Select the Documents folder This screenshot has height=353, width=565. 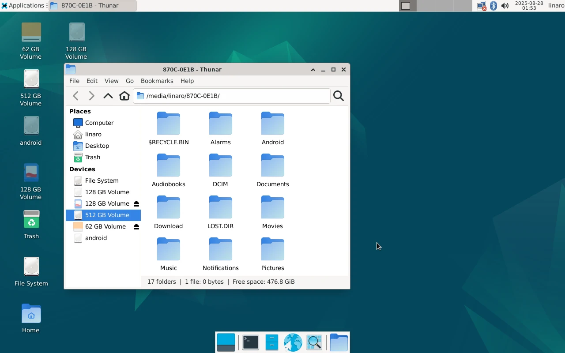click(273, 171)
